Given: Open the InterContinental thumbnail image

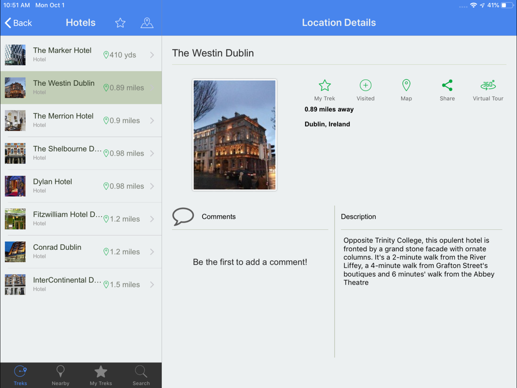Looking at the screenshot, I should tap(15, 285).
